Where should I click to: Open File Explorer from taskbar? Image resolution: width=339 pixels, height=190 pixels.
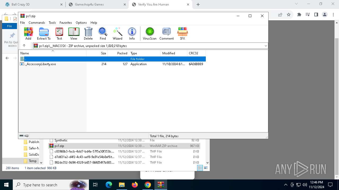[x=122, y=185]
